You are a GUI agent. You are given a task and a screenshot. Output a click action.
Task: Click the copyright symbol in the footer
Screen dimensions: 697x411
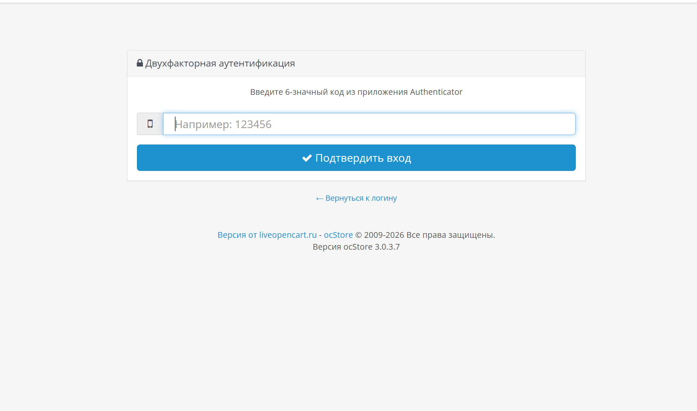click(x=358, y=235)
